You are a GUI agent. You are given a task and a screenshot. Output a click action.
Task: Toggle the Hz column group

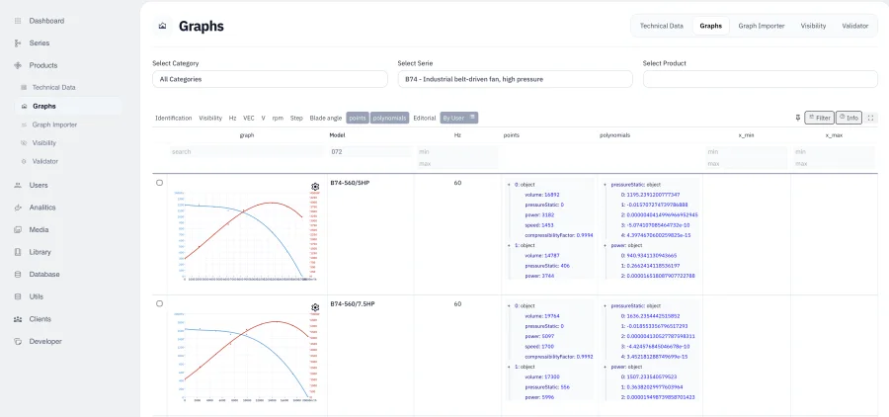click(232, 118)
